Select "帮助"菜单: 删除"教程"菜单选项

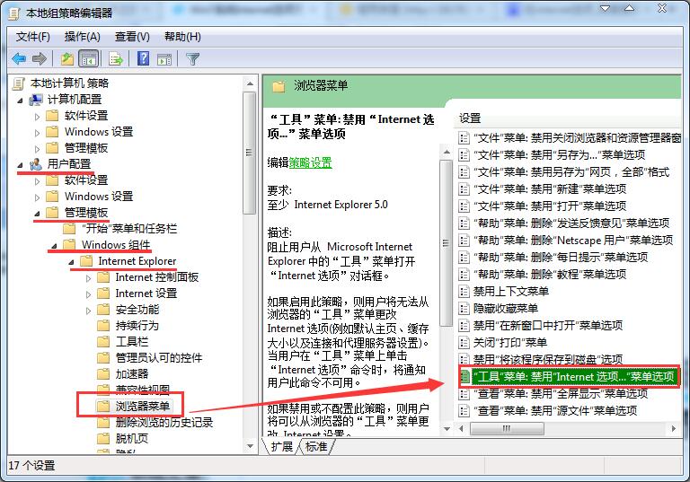543,274
